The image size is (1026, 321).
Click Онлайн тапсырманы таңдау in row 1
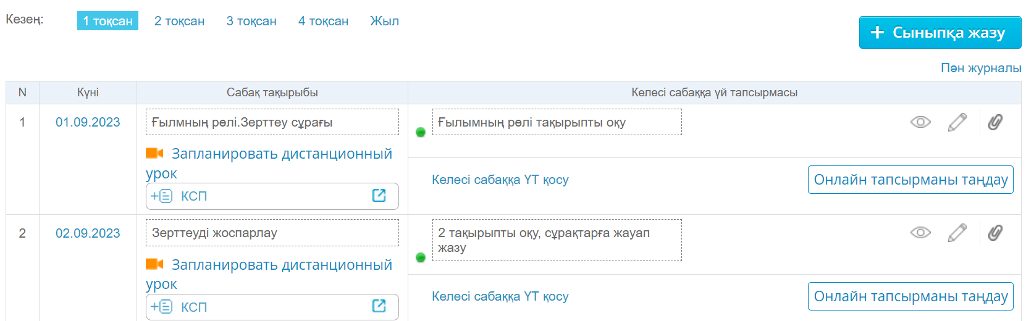[x=910, y=180]
